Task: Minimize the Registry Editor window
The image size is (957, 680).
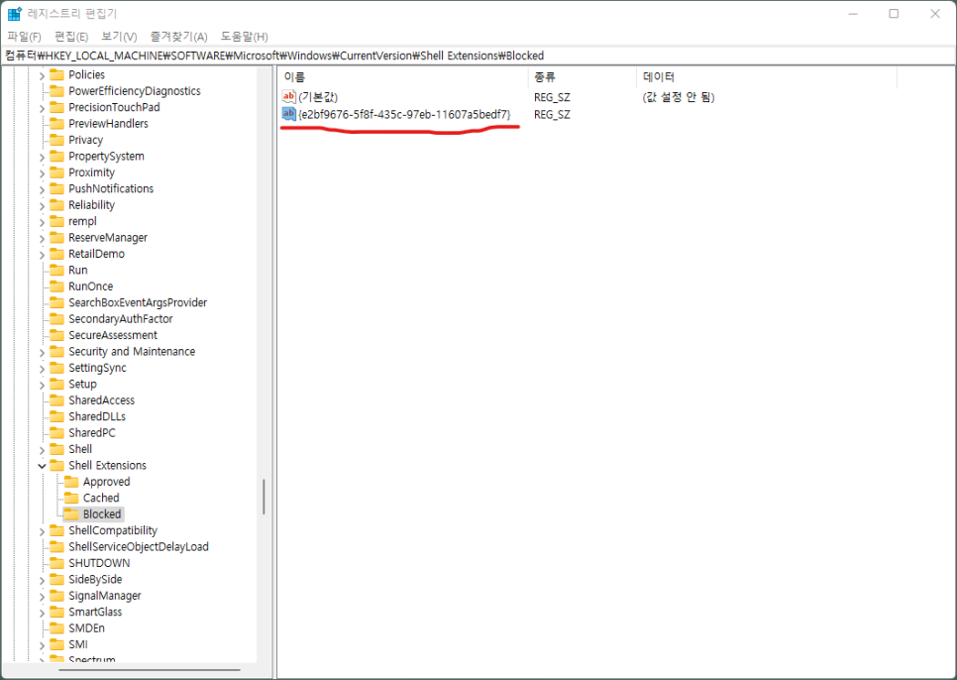Action: [x=853, y=14]
